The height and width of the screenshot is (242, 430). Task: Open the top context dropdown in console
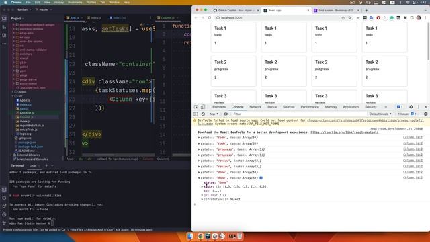(214, 114)
